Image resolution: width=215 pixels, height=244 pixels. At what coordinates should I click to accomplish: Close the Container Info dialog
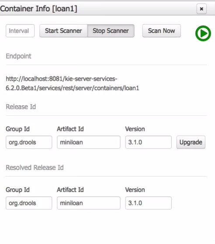pos(201,9)
